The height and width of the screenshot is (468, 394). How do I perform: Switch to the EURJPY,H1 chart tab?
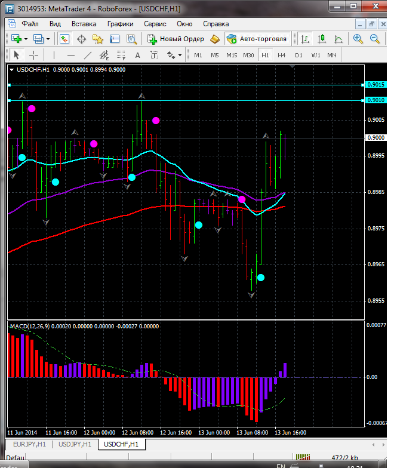click(28, 444)
